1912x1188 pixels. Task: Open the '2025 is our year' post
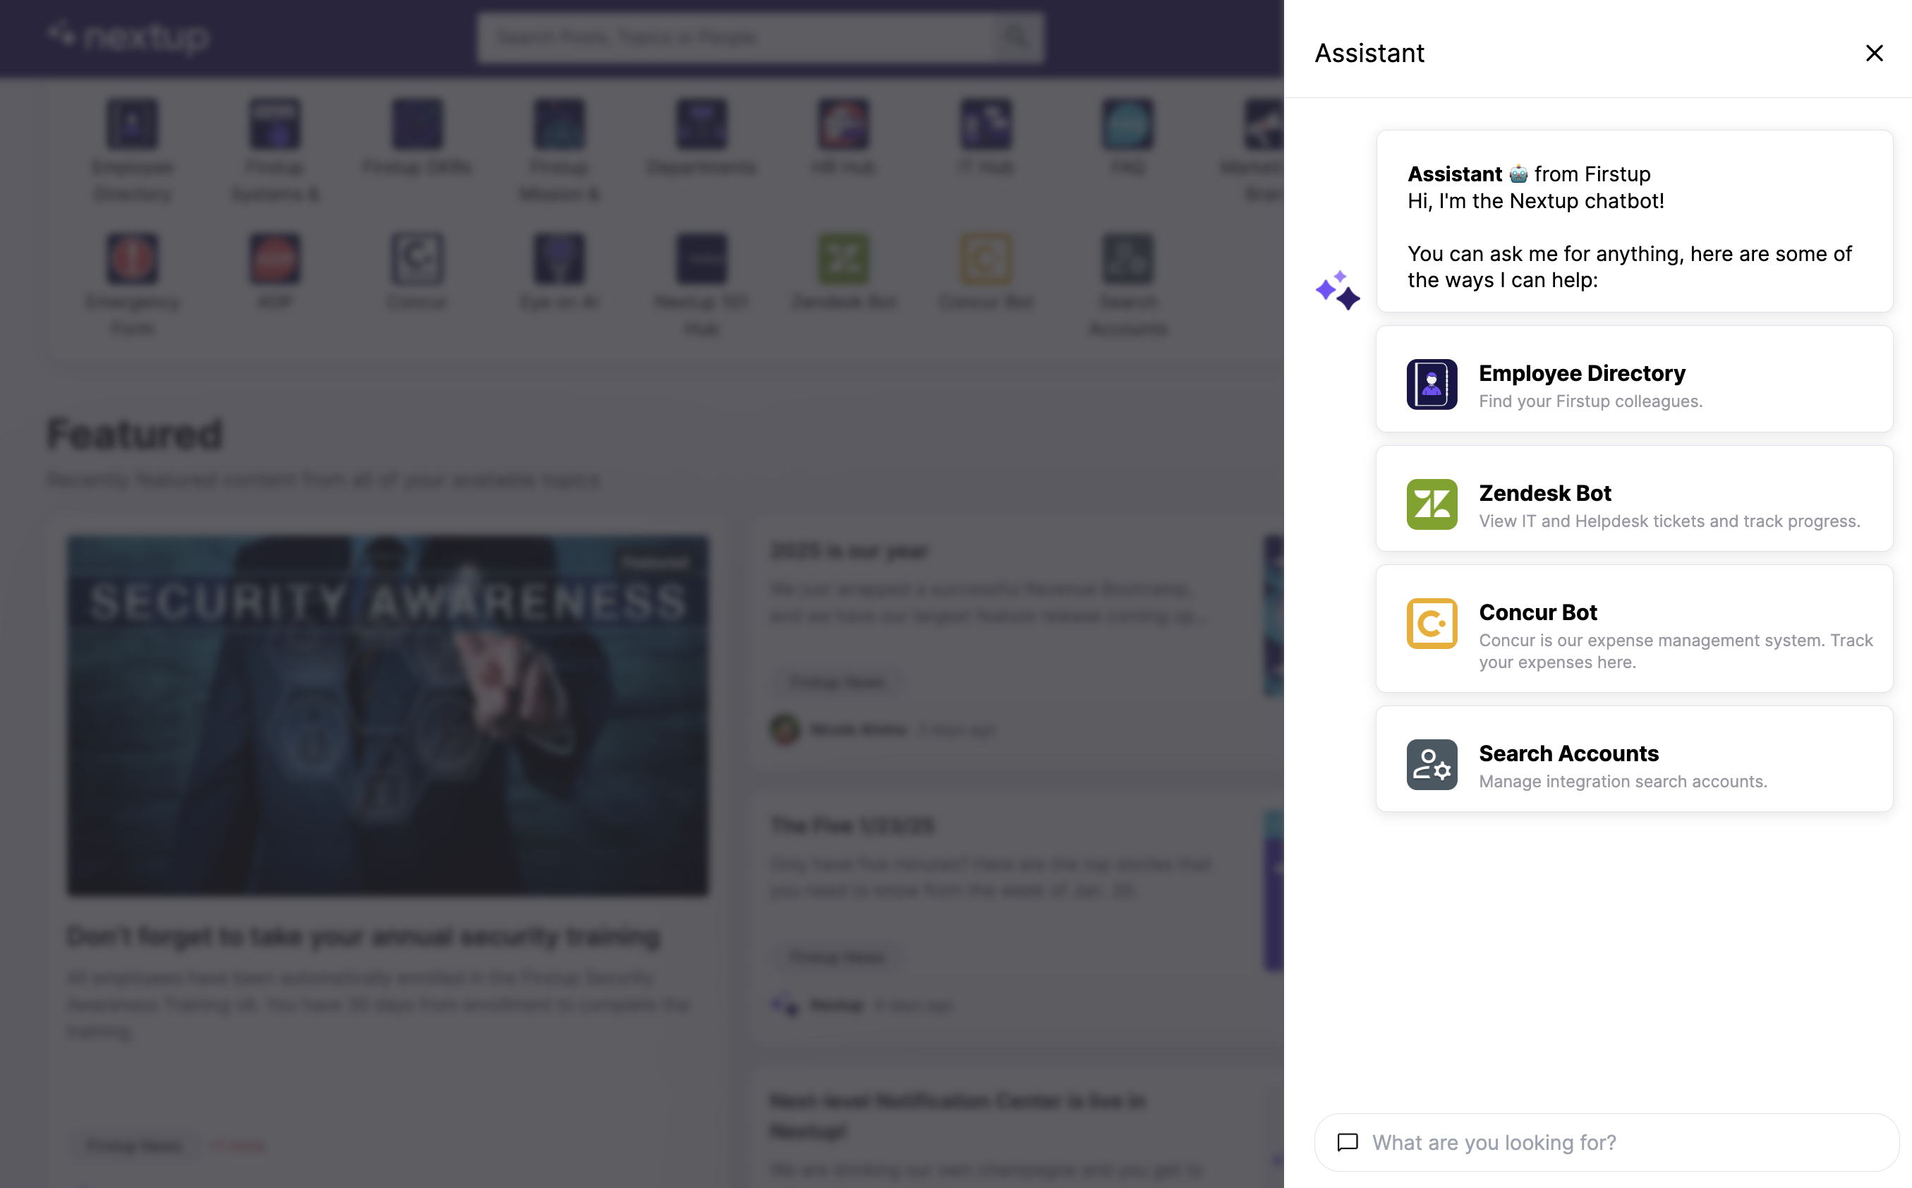point(848,551)
